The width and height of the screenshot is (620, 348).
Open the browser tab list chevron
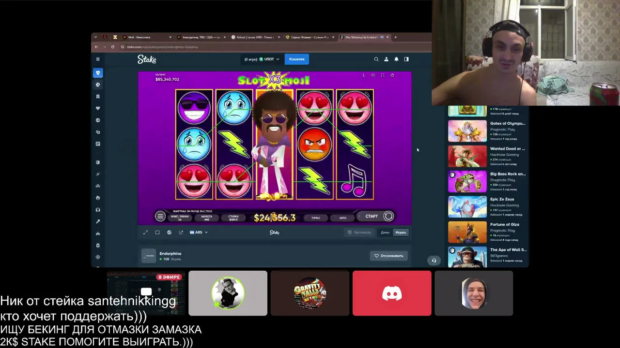(x=95, y=37)
